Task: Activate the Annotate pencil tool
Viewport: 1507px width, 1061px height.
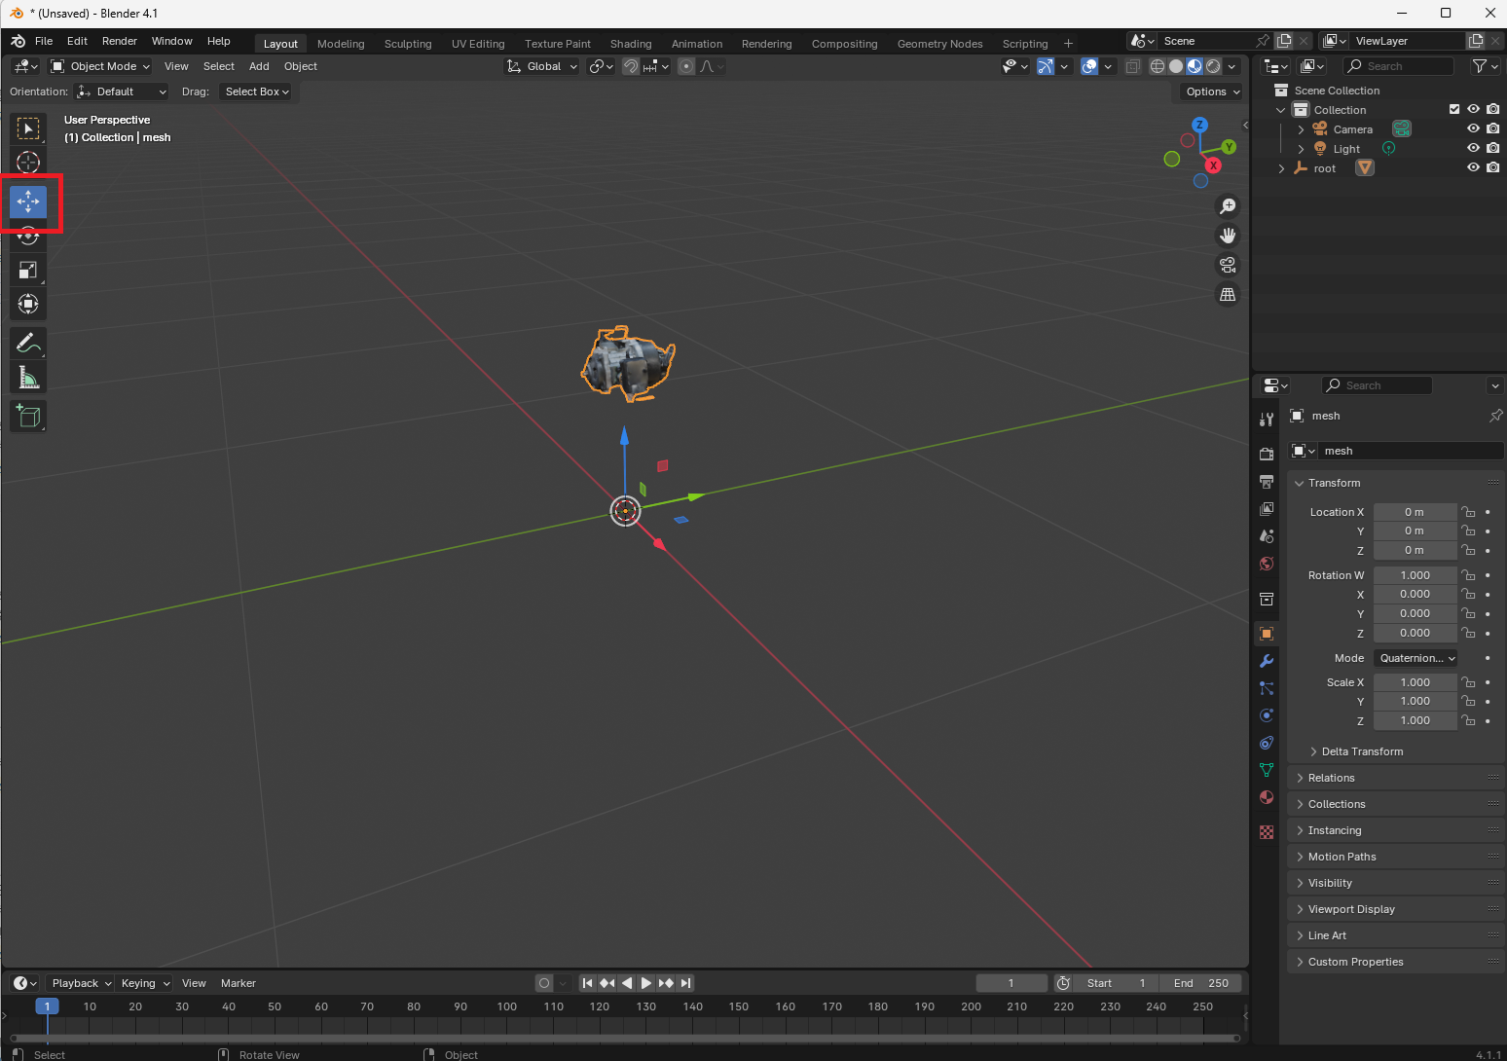Action: 28,343
